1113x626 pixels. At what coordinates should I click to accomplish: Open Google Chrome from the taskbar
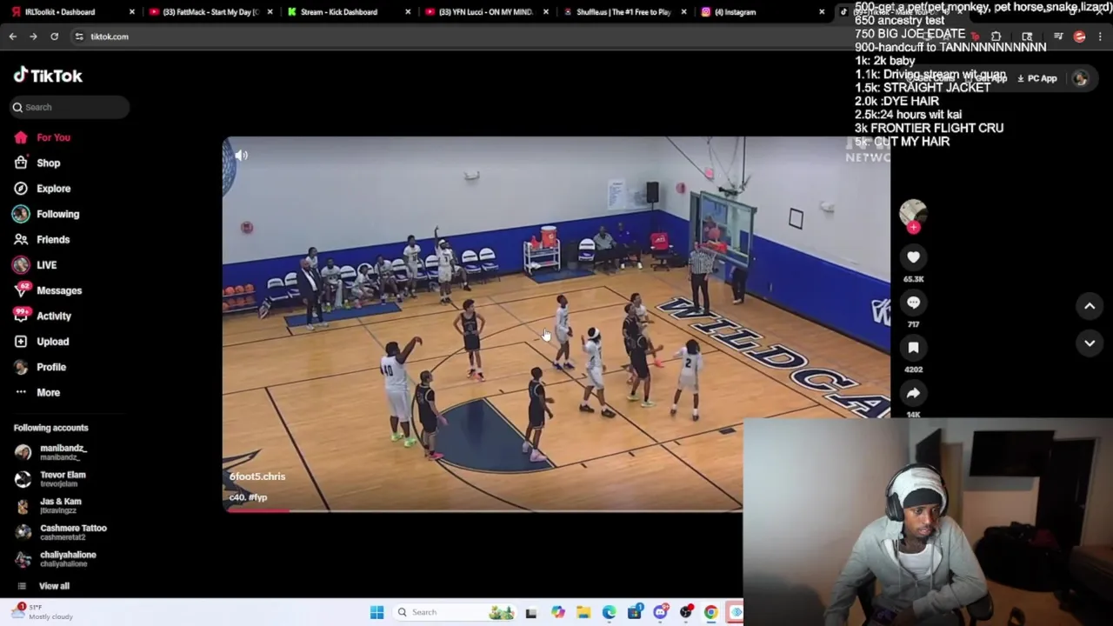point(711,612)
